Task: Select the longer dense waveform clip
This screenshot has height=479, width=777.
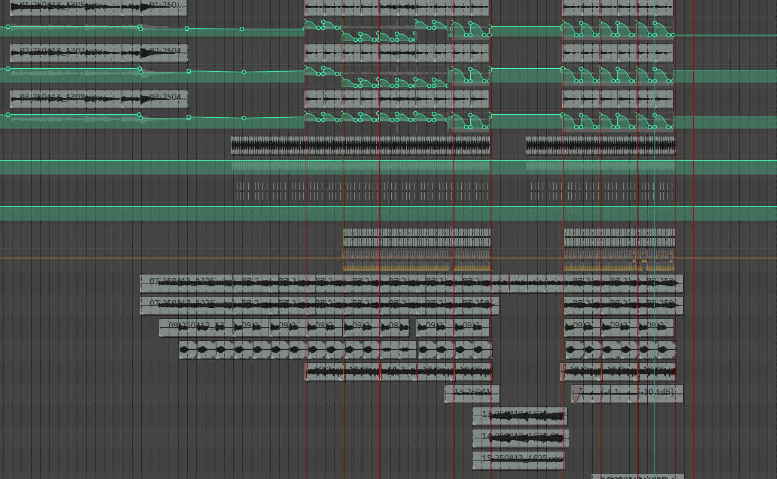Action: click(x=361, y=146)
